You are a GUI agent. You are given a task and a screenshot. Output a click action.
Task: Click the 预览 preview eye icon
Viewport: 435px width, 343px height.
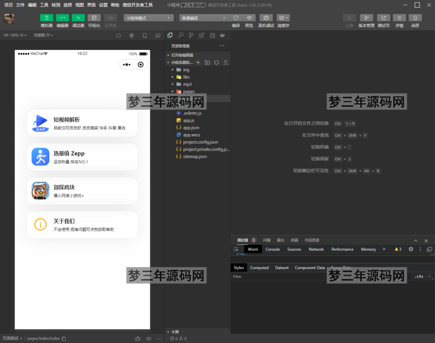click(x=249, y=18)
